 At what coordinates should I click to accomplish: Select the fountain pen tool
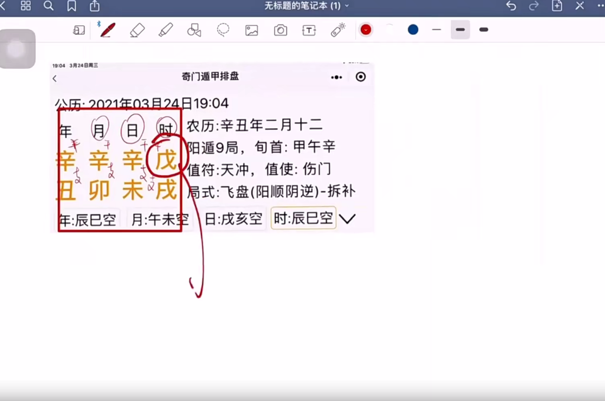point(107,30)
